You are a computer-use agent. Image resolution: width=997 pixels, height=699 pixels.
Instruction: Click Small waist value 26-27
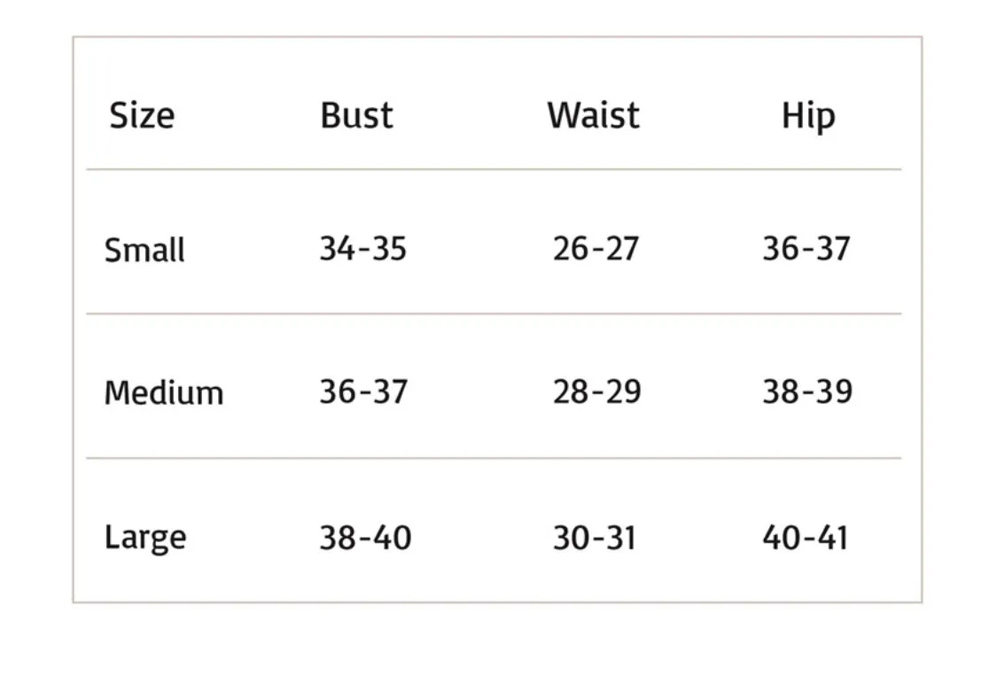tap(596, 248)
